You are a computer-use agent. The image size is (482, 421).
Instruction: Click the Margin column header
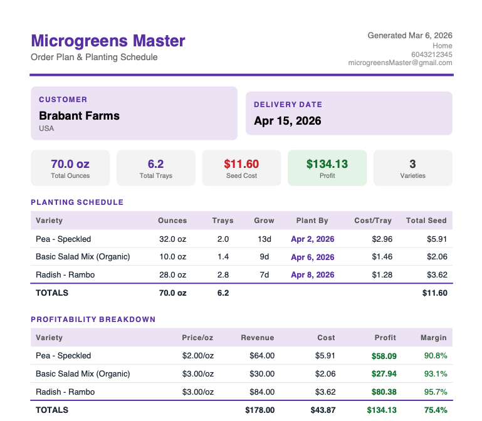(x=433, y=338)
